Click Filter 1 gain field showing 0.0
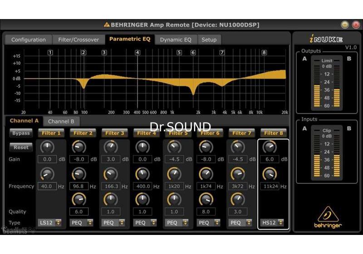This screenshot has width=363, height=254. pos(47,159)
